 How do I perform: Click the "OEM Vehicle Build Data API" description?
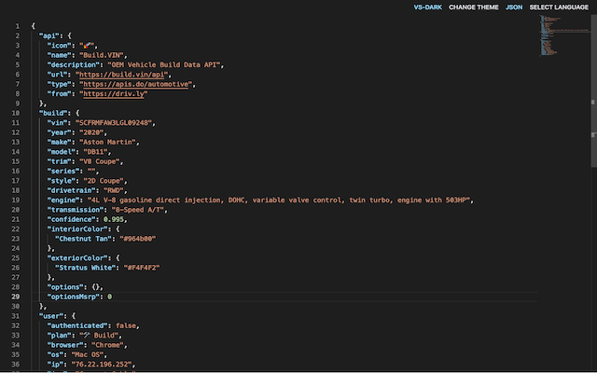164,64
